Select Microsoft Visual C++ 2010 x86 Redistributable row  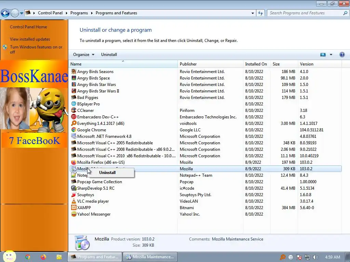(205, 156)
